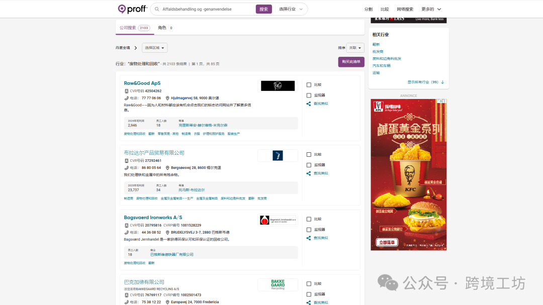
Task: Open the Raw&Good ApS company link
Action: click(142, 83)
